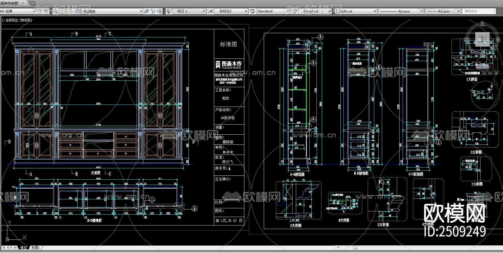Viewport: 503px width, 253px height.
Task: Expand the 标标注1 dimension style dropdown
Action: [246, 11]
